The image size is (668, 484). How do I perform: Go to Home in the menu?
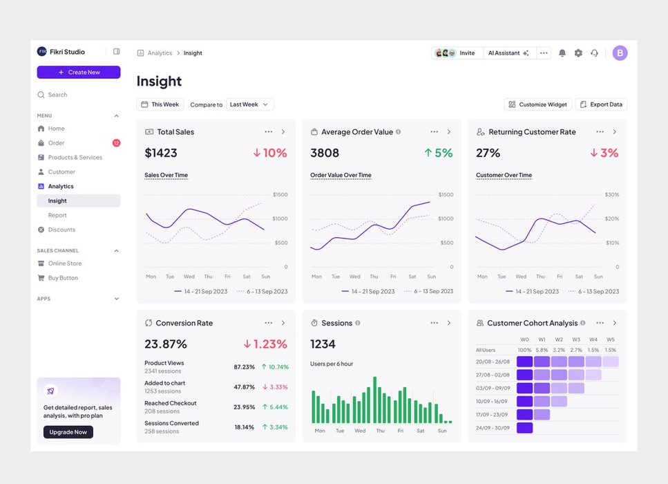coord(78,129)
